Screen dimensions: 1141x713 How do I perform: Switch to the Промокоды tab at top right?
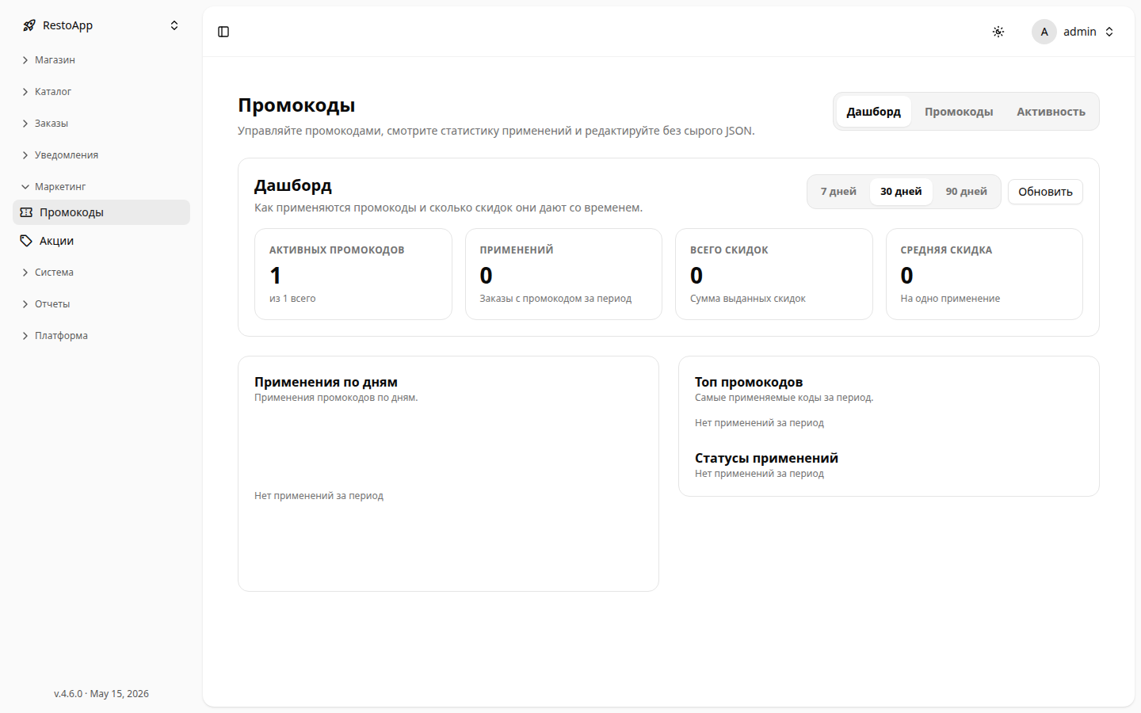(x=959, y=112)
